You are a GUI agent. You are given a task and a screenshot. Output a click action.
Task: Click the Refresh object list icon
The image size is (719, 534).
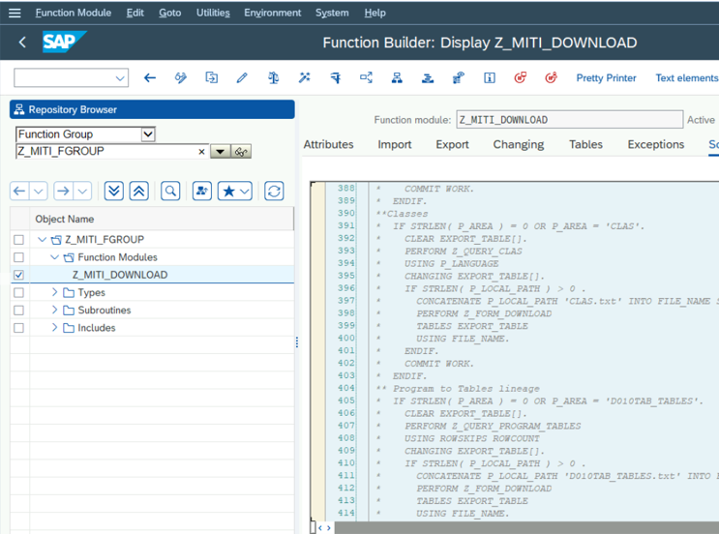pos(274,192)
